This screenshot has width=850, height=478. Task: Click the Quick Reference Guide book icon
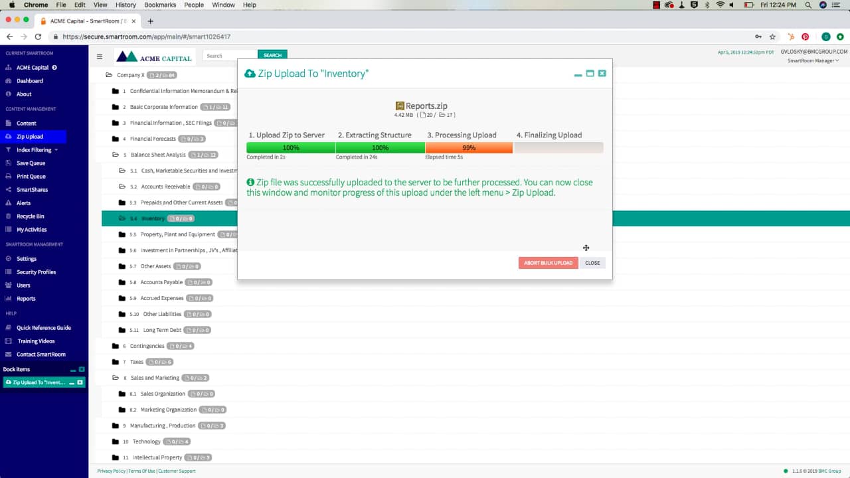(9, 328)
